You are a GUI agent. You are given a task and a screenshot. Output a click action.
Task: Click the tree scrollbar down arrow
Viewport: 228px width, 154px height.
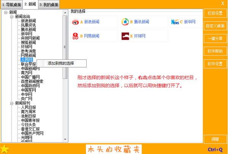(x=65, y=139)
